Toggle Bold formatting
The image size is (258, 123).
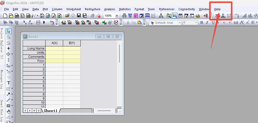click(x=202, y=23)
